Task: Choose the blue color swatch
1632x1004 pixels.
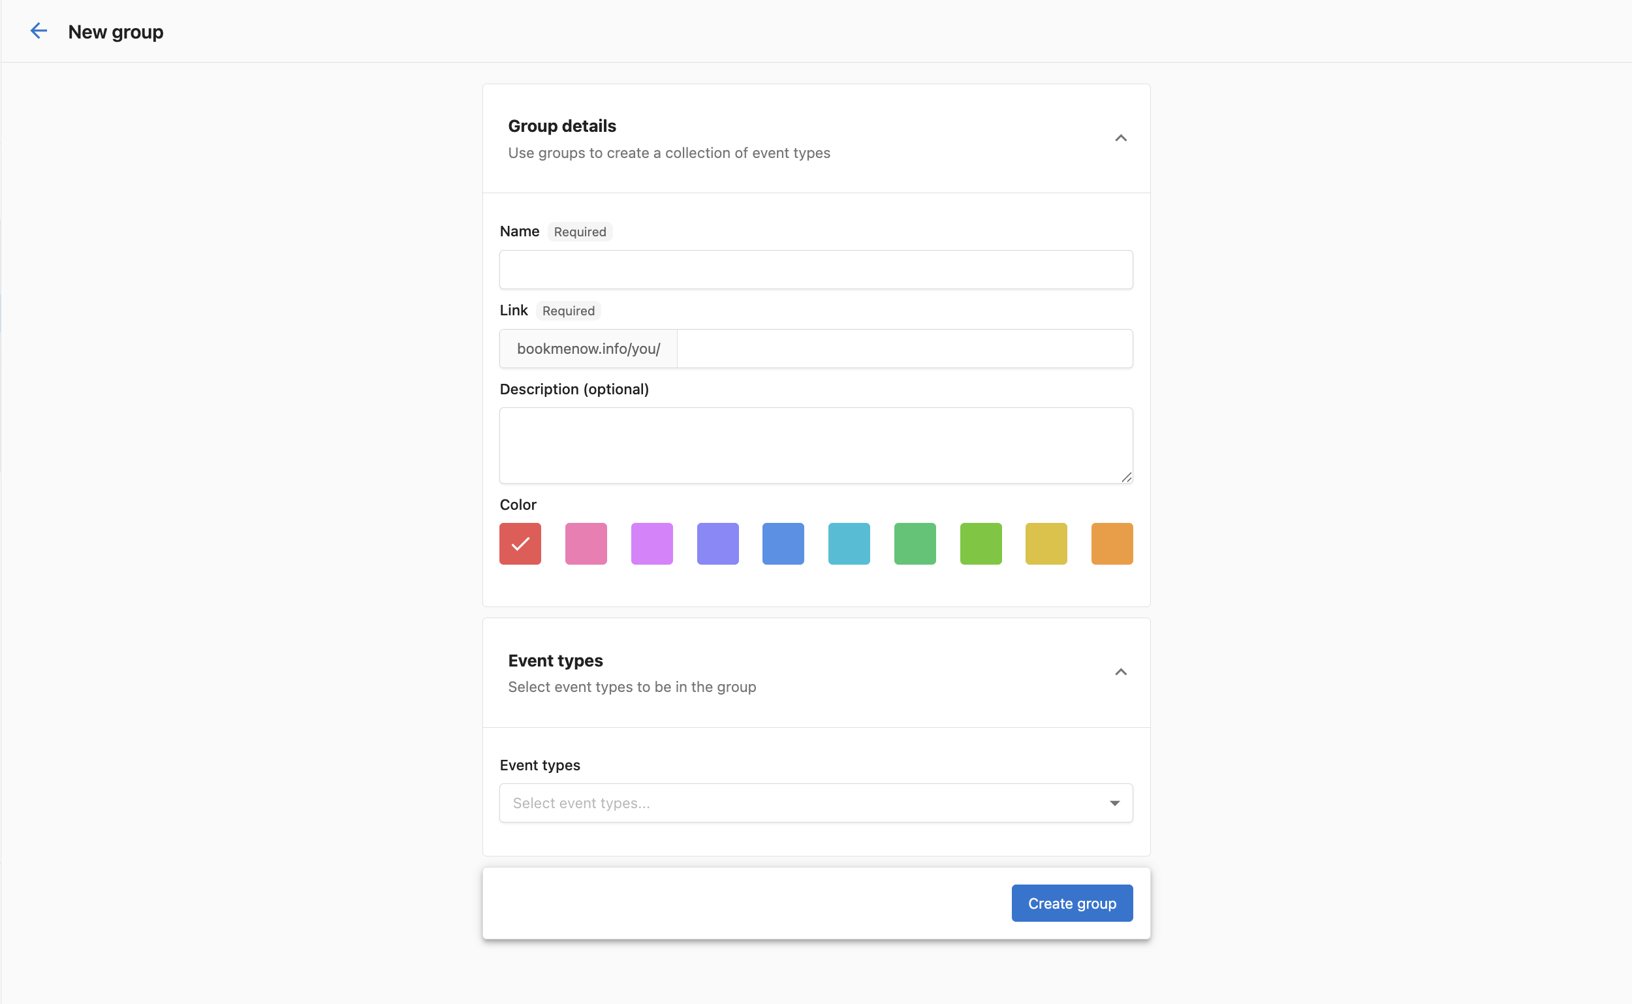Action: pyautogui.click(x=783, y=544)
